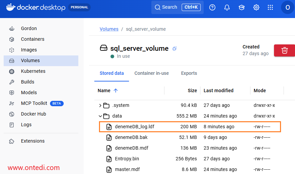Open the Settings gear icon
This screenshot has width=295, height=174.
click(x=256, y=7)
